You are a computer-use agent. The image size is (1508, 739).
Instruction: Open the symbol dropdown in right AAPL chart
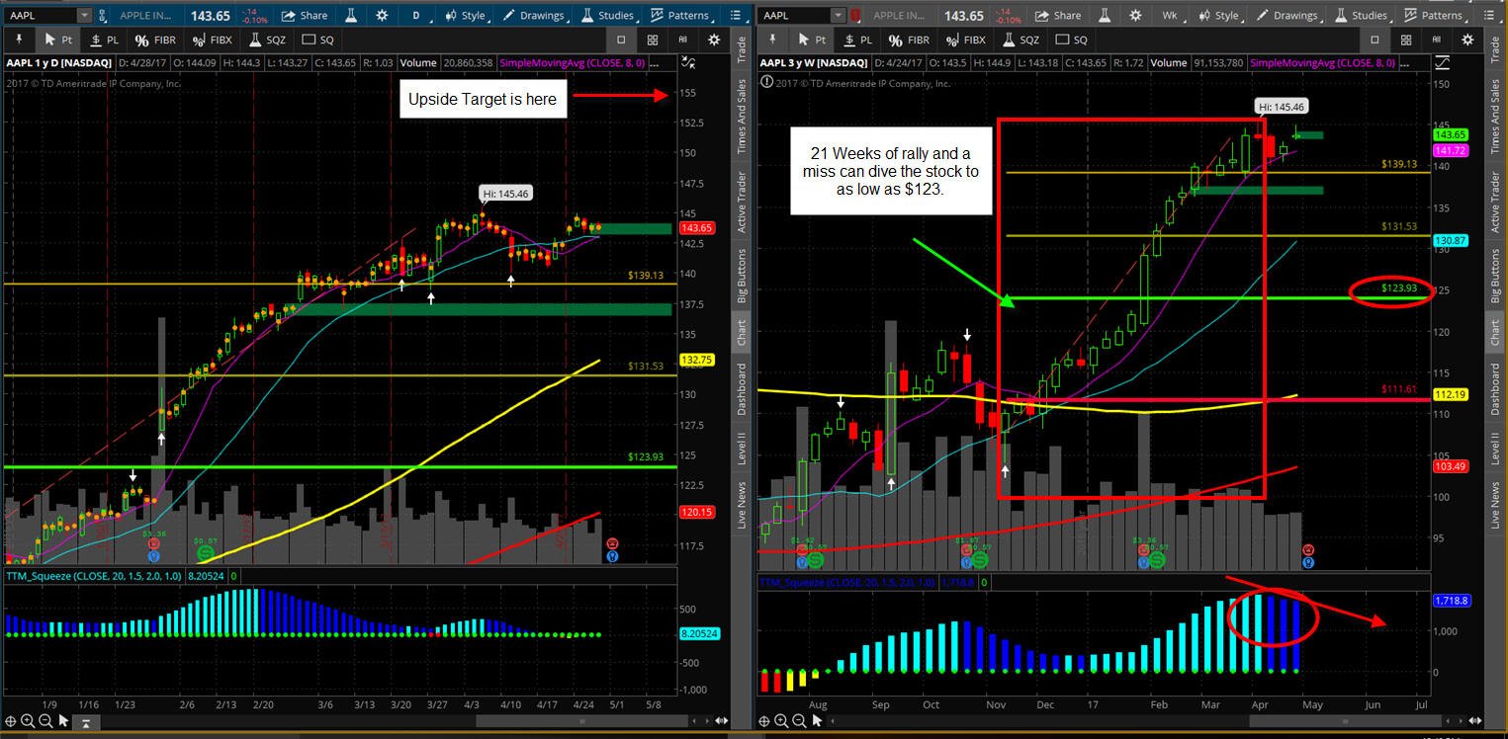click(x=839, y=16)
